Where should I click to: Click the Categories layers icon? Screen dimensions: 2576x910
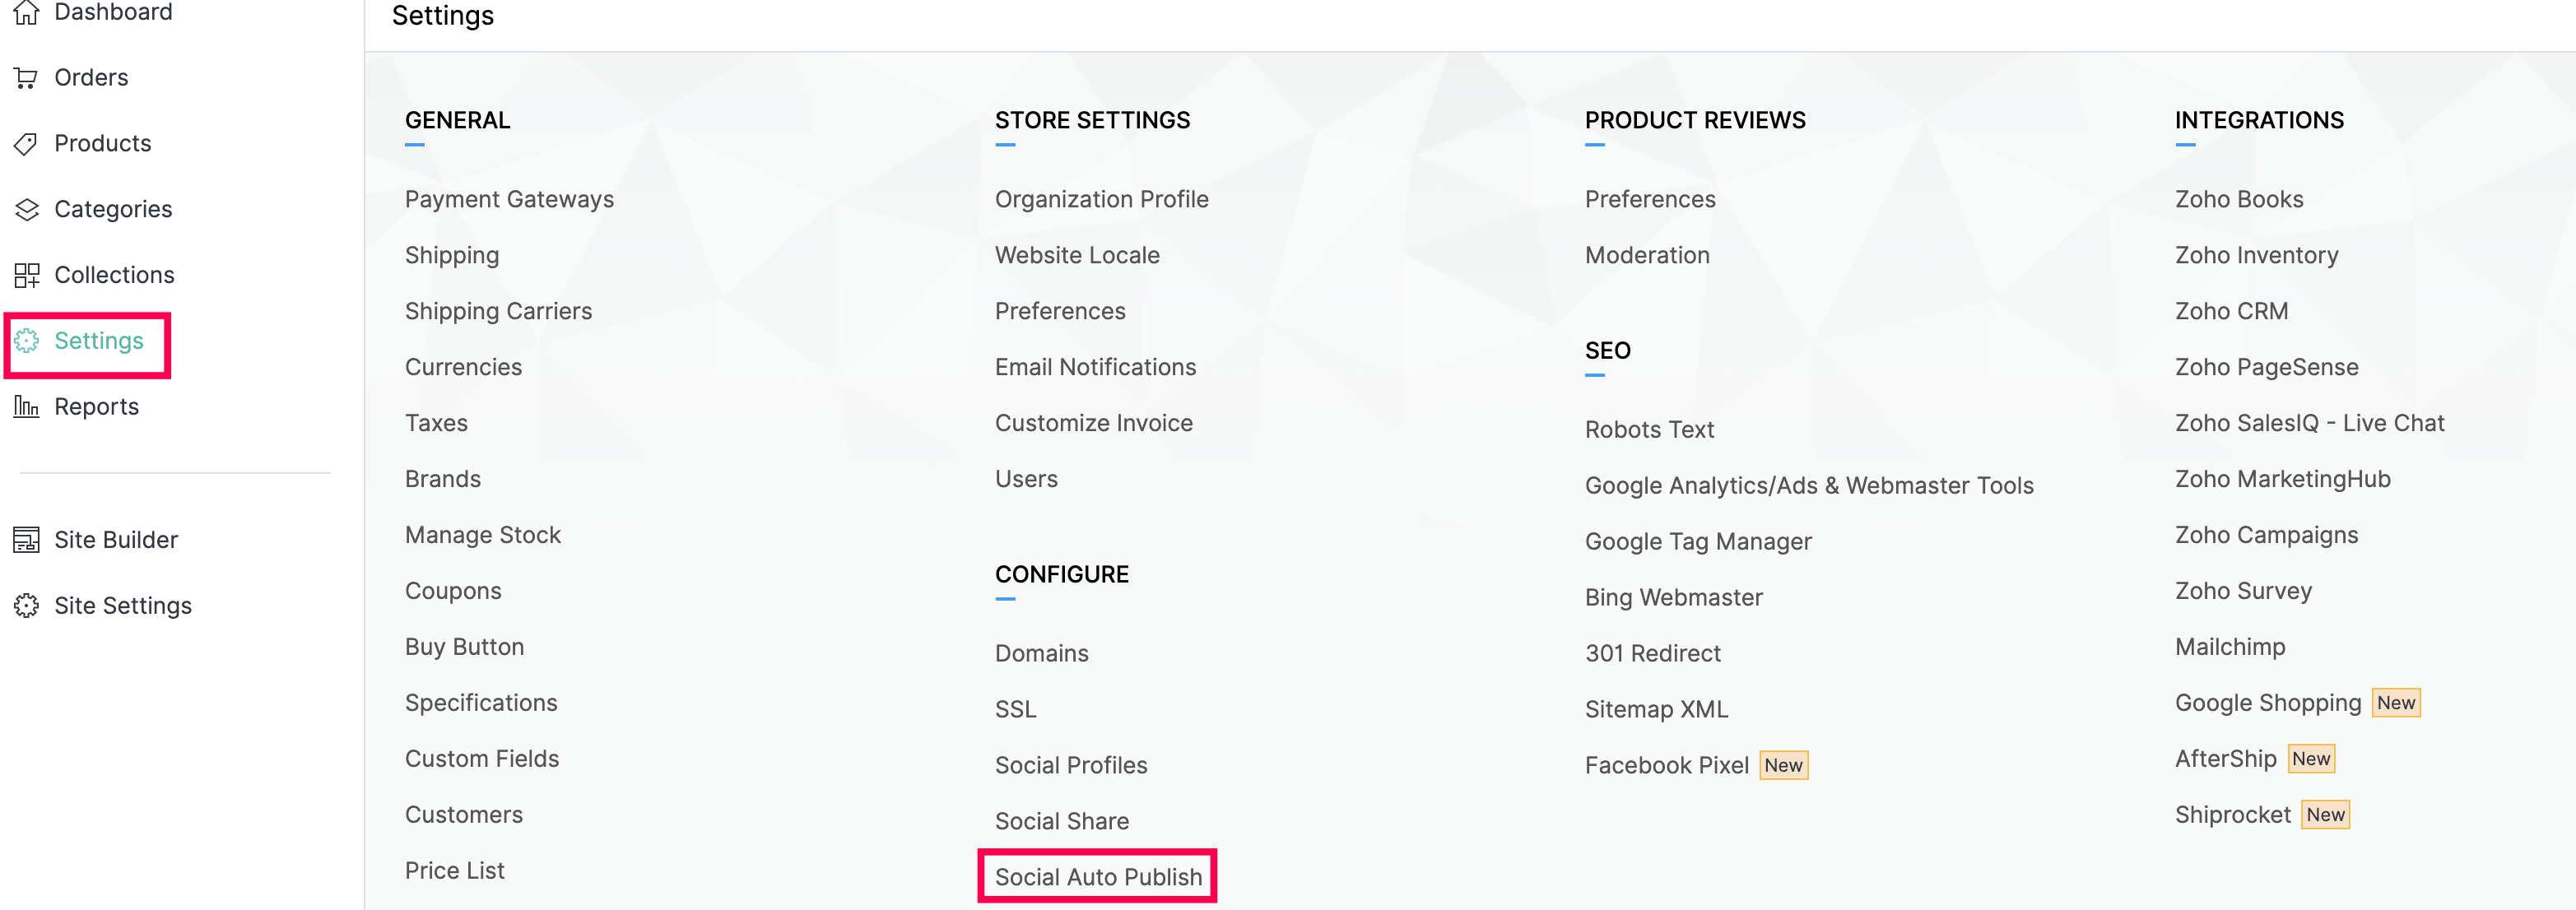[x=27, y=210]
